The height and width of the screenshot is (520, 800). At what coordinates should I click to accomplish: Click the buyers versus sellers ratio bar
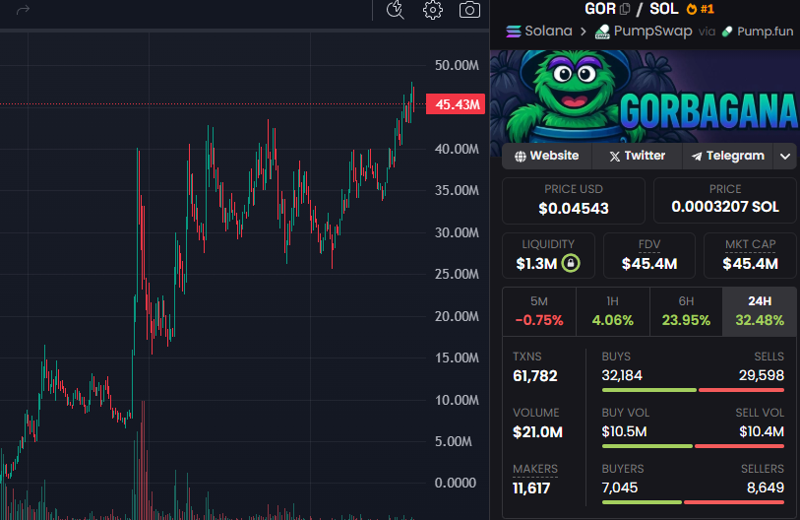click(693, 502)
